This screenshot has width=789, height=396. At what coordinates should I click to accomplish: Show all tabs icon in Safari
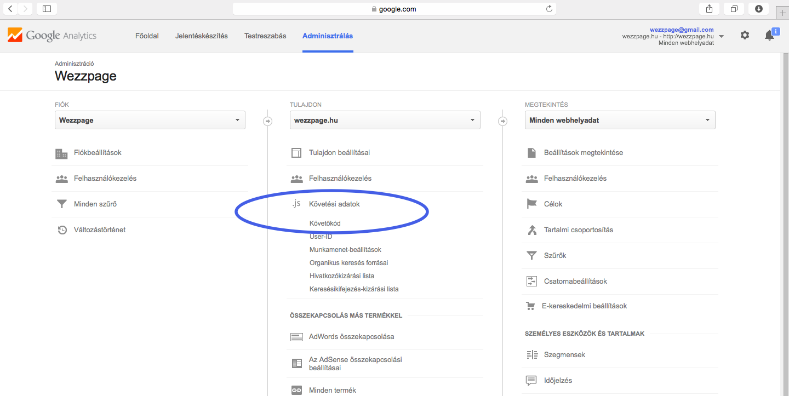click(734, 8)
